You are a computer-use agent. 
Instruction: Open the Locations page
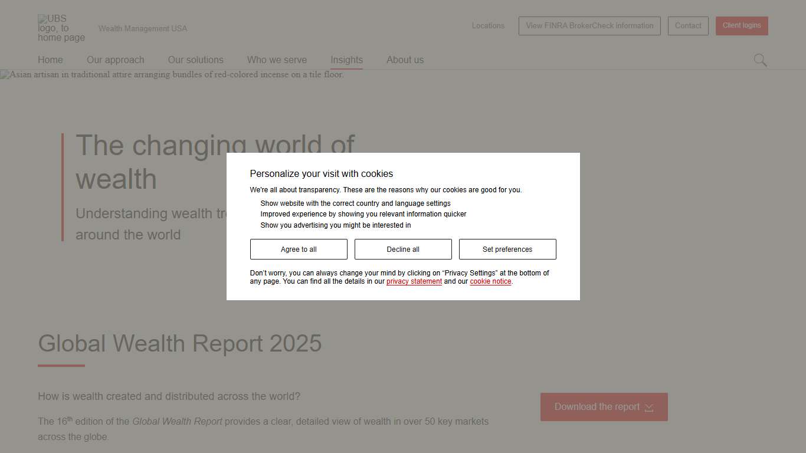488,25
